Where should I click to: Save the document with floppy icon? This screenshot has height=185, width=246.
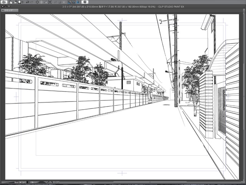point(20,2)
